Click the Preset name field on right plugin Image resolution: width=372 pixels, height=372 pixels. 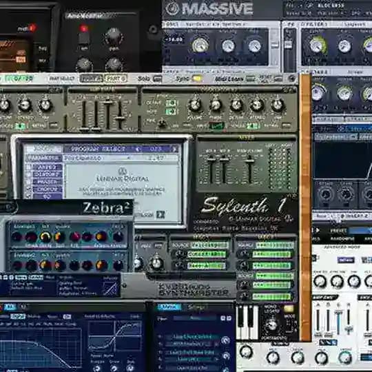[360, 231]
